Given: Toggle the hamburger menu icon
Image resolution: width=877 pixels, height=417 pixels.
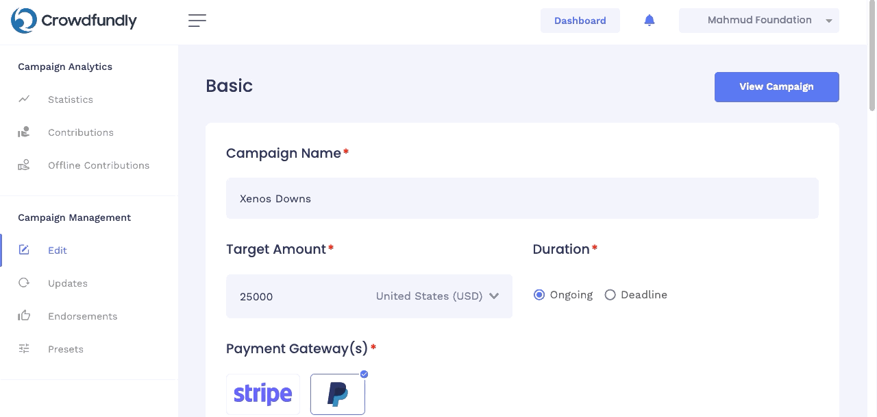Looking at the screenshot, I should coord(197,21).
